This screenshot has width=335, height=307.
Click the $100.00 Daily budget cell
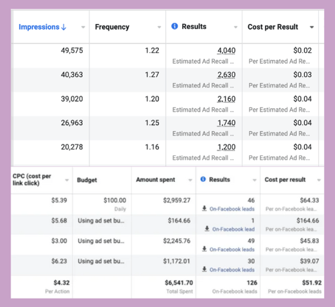tap(102, 205)
